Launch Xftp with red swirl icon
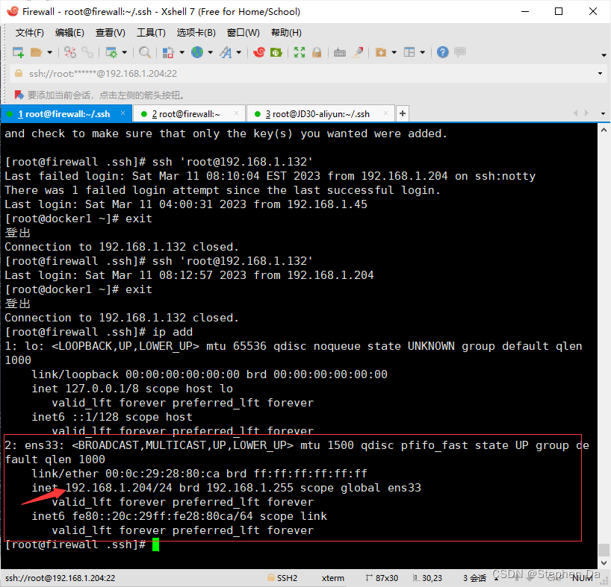Viewport: 611px width, 587px height. (x=258, y=52)
